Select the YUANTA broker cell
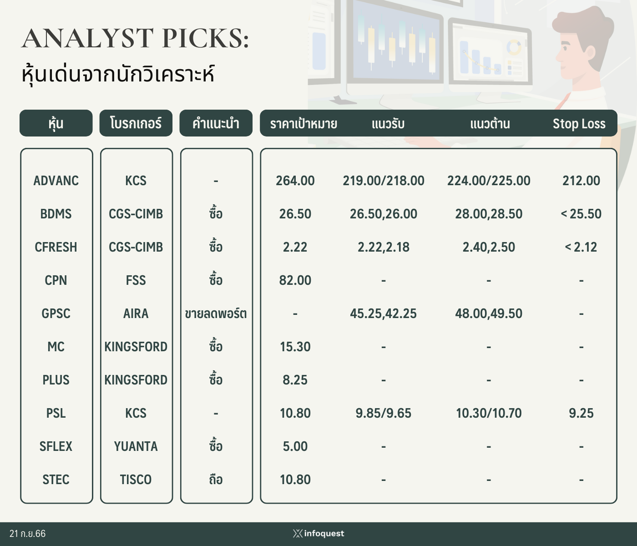 click(x=136, y=446)
